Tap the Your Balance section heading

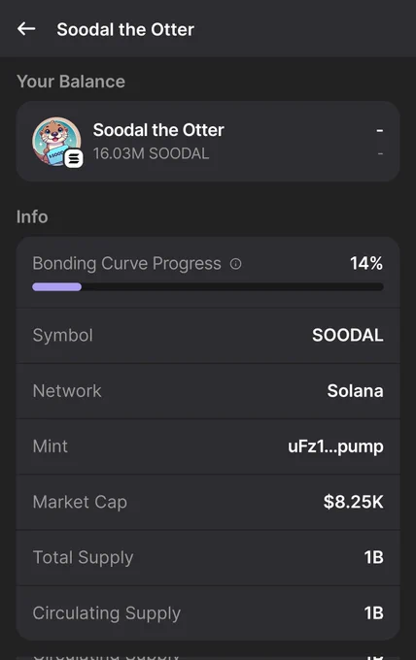point(71,82)
